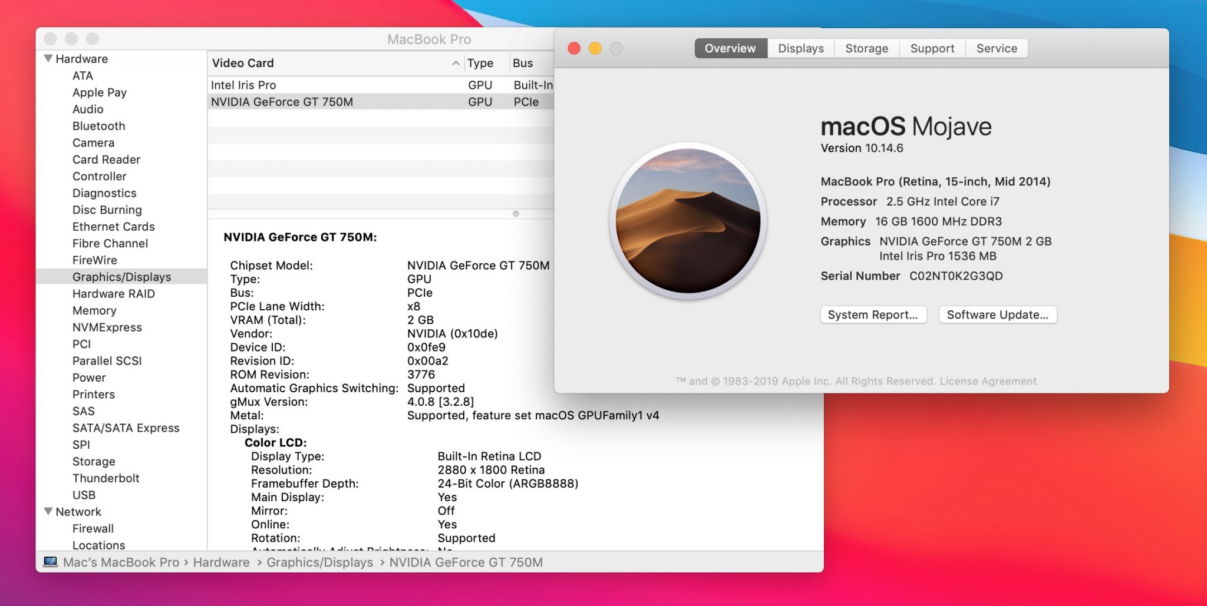Select Storage in the sidebar list
The height and width of the screenshot is (606, 1207).
94,462
